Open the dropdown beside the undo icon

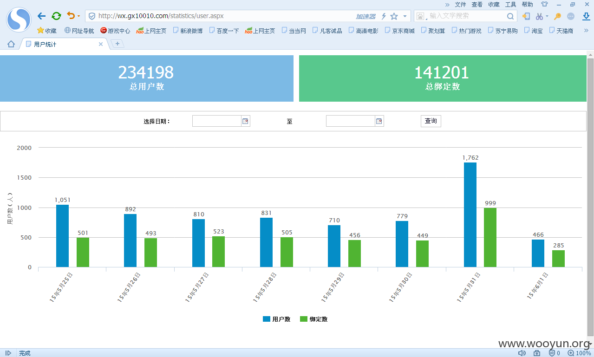coord(78,16)
